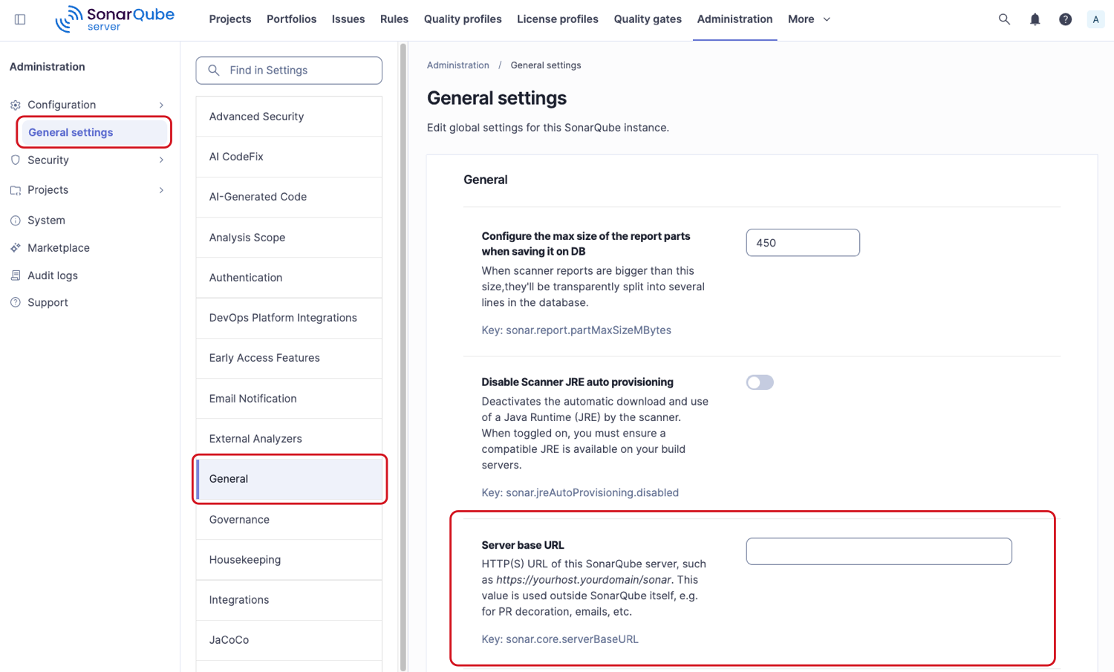Open the user avatar 'A' menu
Image resolution: width=1114 pixels, height=672 pixels.
point(1095,20)
